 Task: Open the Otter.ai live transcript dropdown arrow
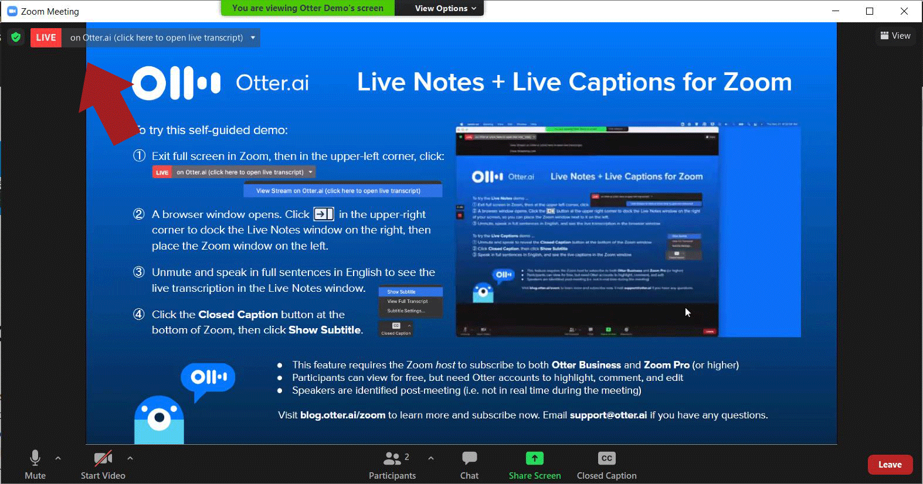coord(253,38)
